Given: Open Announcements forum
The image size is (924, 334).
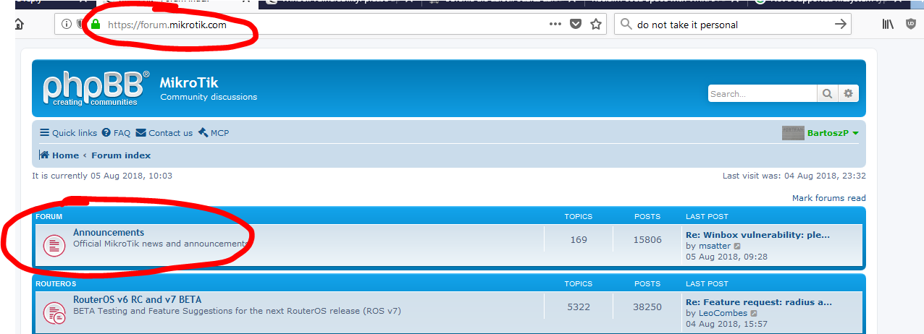Looking at the screenshot, I should pyautogui.click(x=109, y=233).
